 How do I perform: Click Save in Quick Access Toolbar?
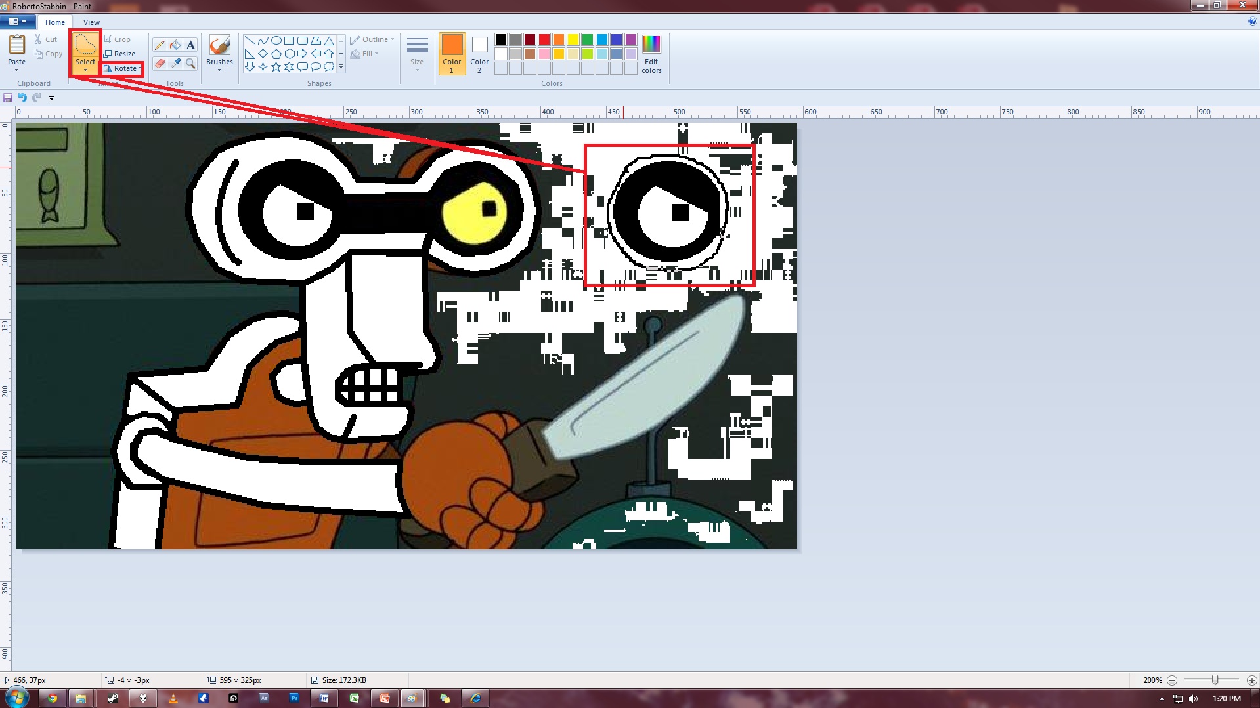[8, 98]
